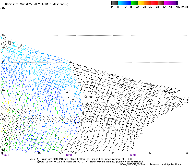Image resolution: width=189 pixels, height=166 pixels.
Task: Click legend tick label '10'
Action: pos(125,7)
